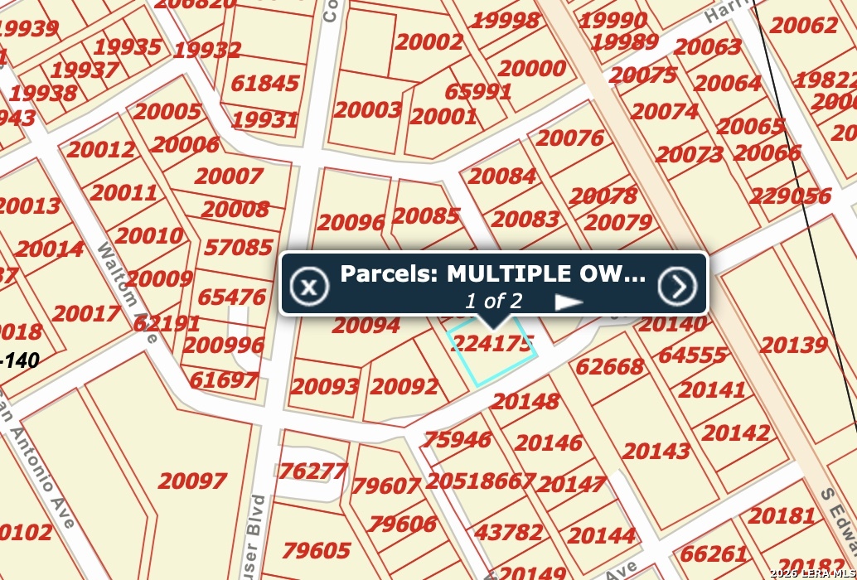
Task: Click the parcel labeled 20148
Action: 525,402
